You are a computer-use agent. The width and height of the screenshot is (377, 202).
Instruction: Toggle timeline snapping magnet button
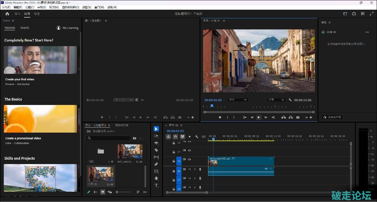pyautogui.click(x=175, y=136)
